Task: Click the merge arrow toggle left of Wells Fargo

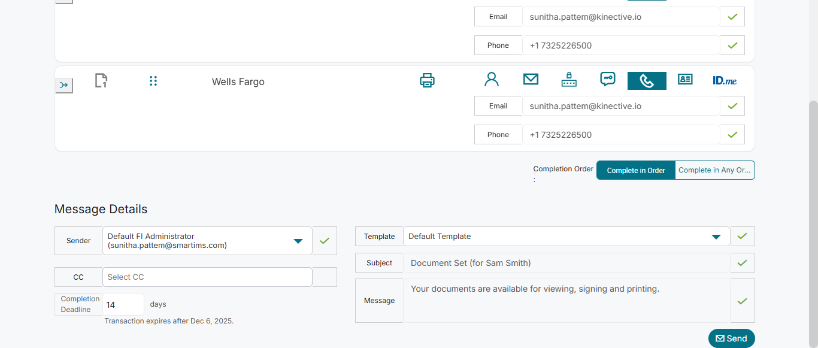Action: tap(64, 86)
